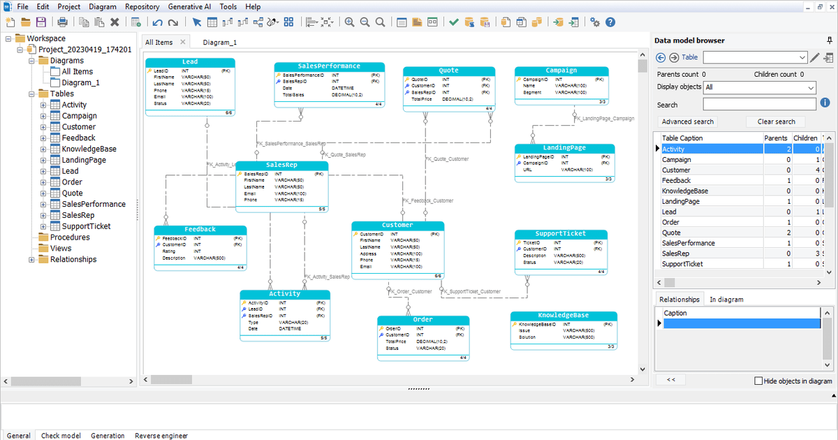Run model verification with the green check icon
The width and height of the screenshot is (838, 440).
point(454,22)
